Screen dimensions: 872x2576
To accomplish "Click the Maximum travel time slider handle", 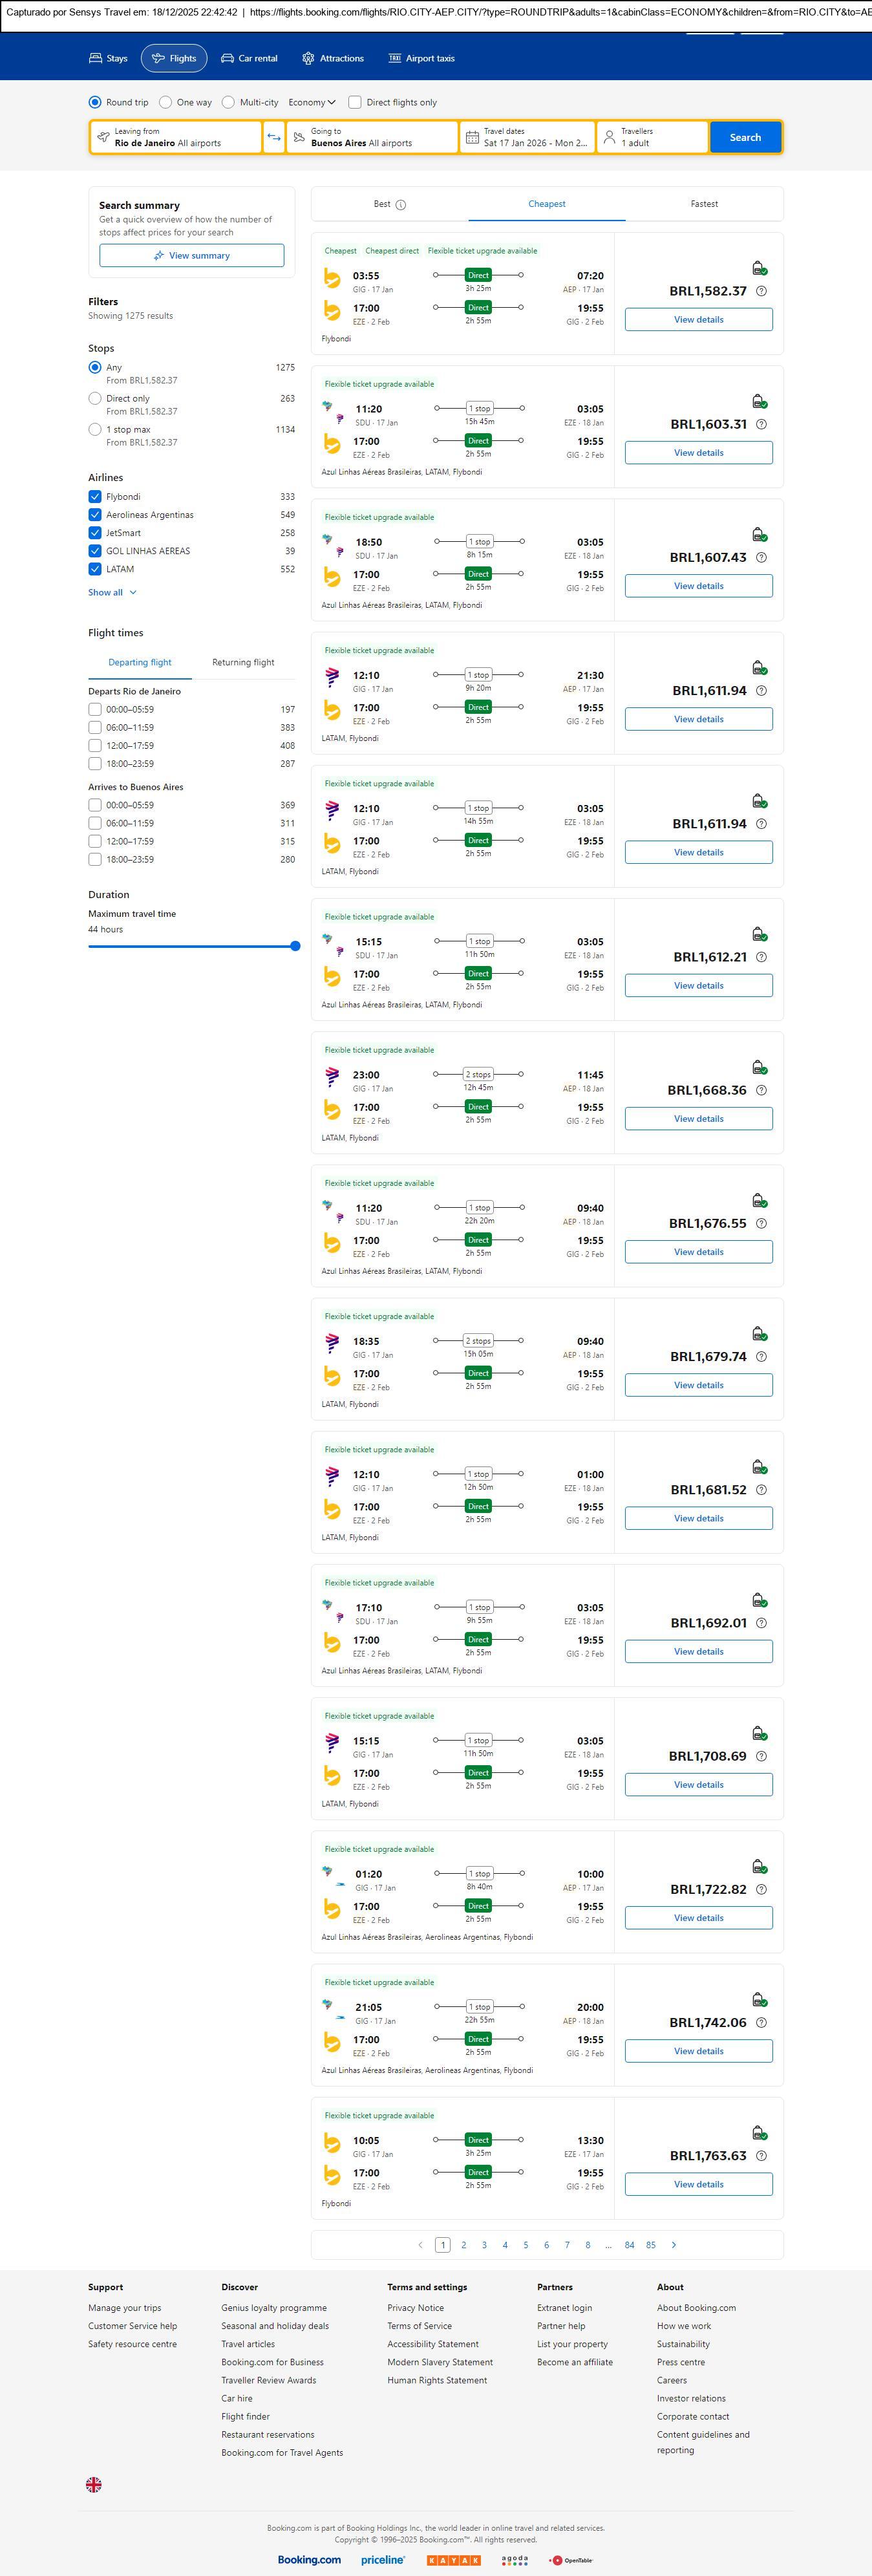I will tap(295, 946).
